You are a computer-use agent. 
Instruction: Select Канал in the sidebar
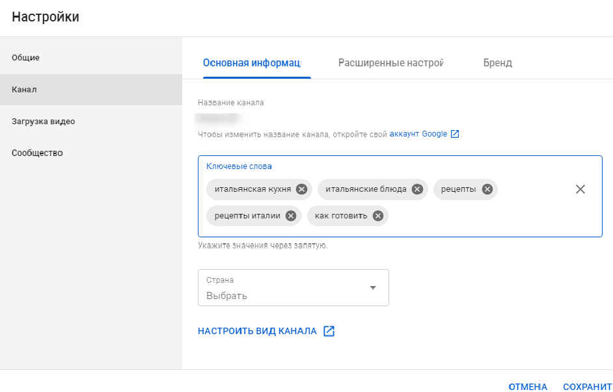(24, 90)
